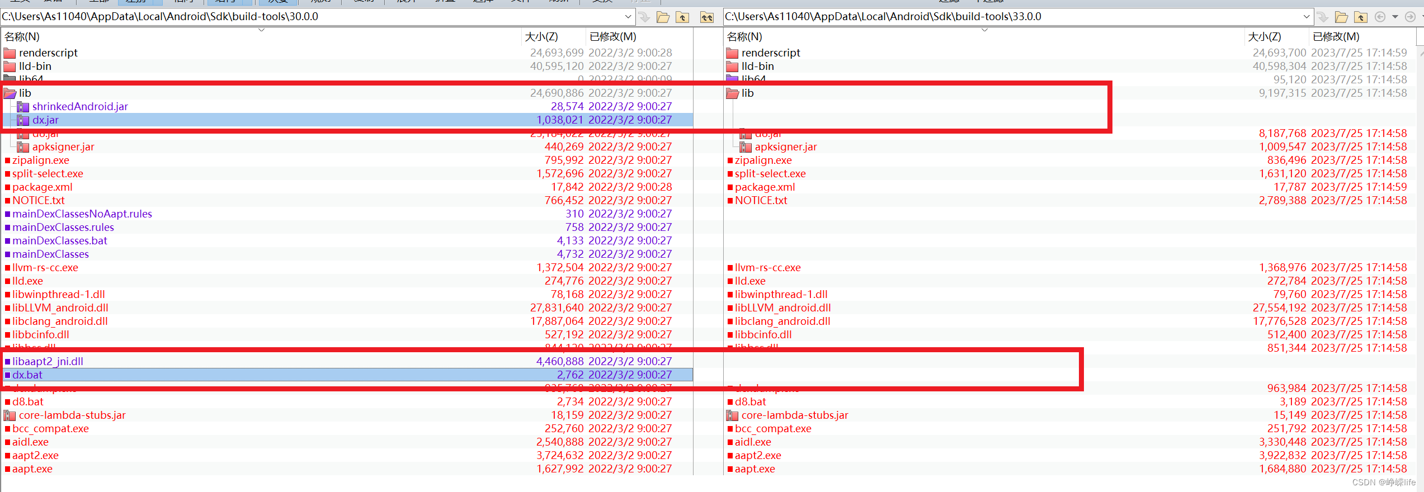Click the left core-lambda-stubs.jar archive icon
Viewport: 1424px width, 492px height.
[10, 415]
